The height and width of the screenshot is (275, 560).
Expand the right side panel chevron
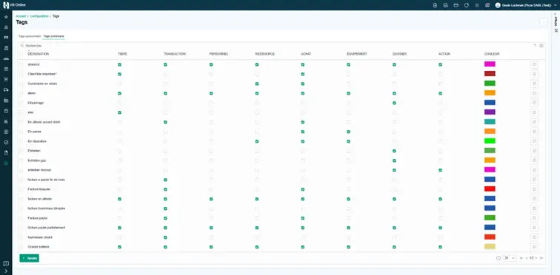(556, 14)
